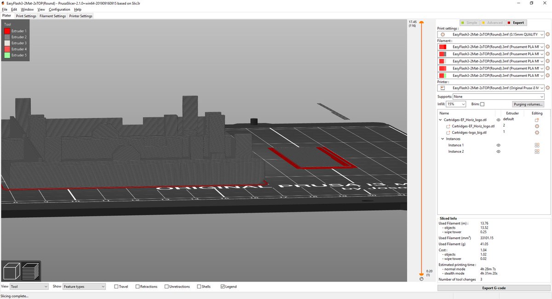Click the Export G-code button

coord(494,288)
